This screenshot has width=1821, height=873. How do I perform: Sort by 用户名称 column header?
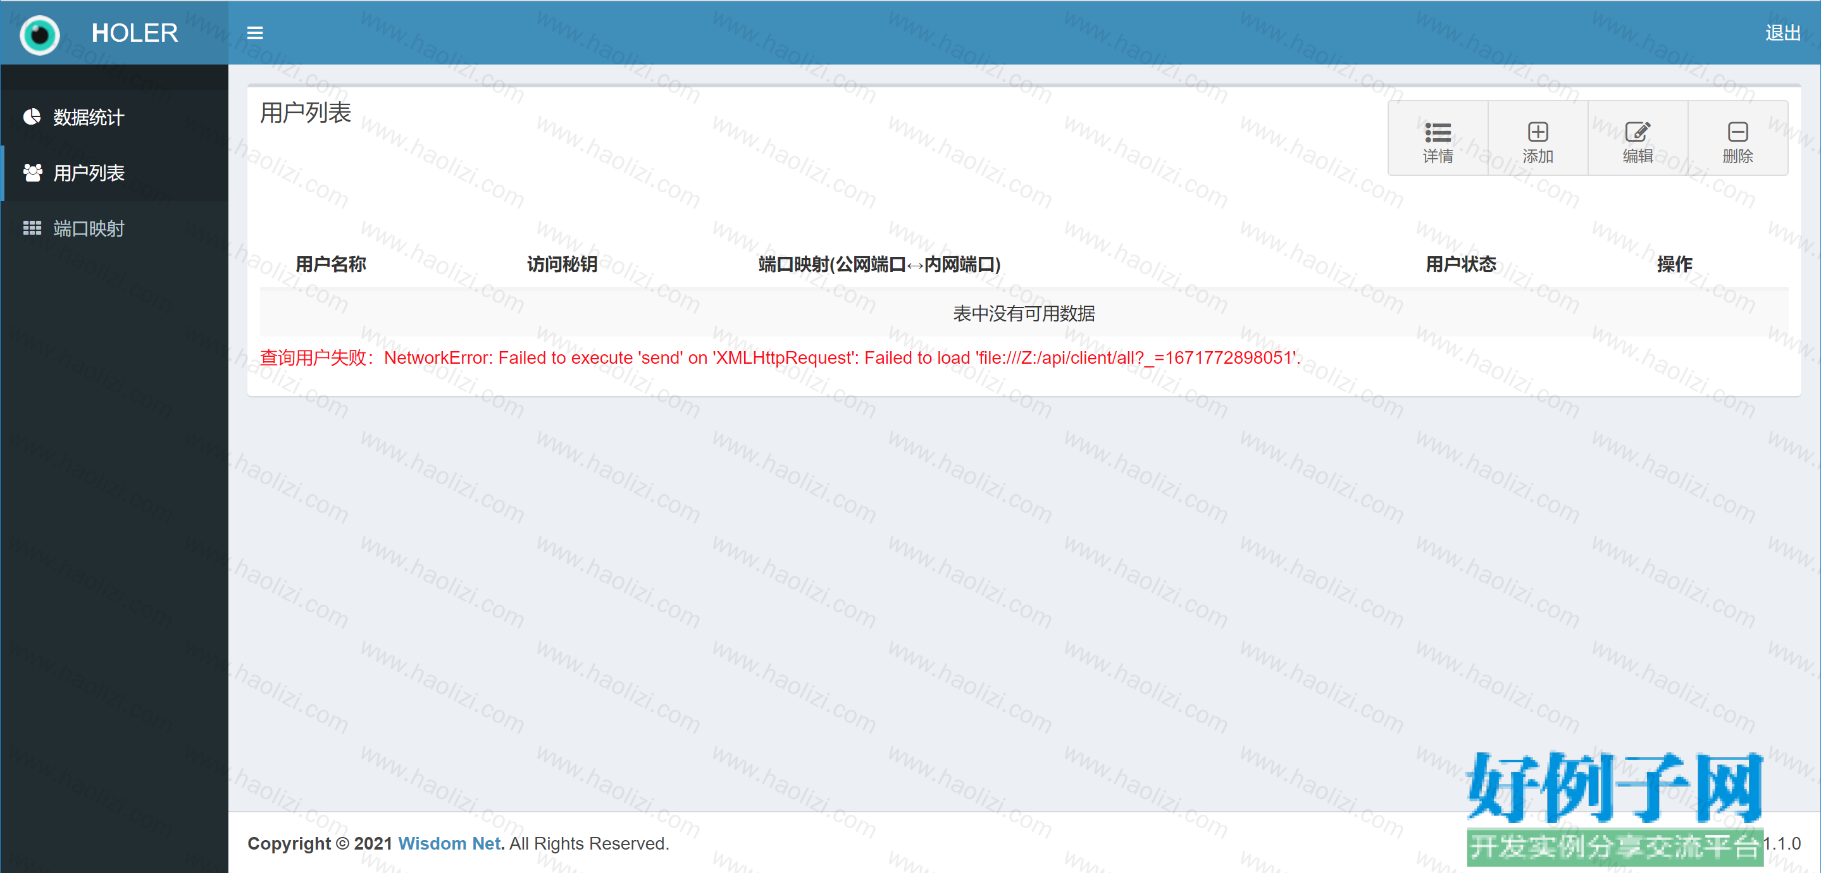tap(330, 264)
